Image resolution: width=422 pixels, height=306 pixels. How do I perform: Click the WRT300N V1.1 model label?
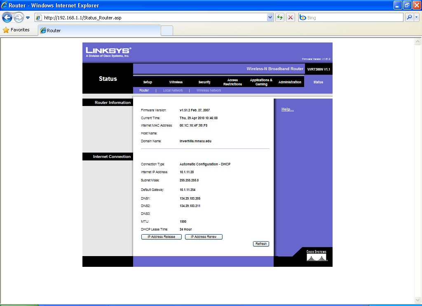pyautogui.click(x=319, y=69)
